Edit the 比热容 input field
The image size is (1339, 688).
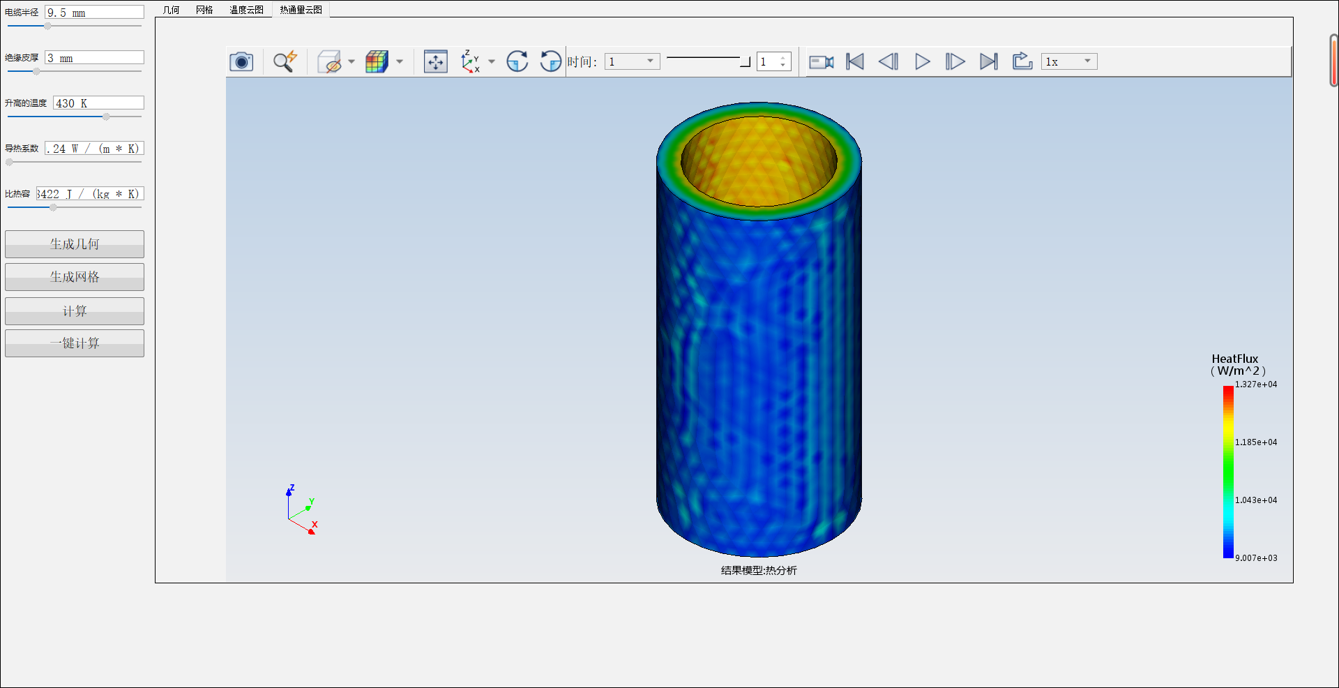point(90,194)
